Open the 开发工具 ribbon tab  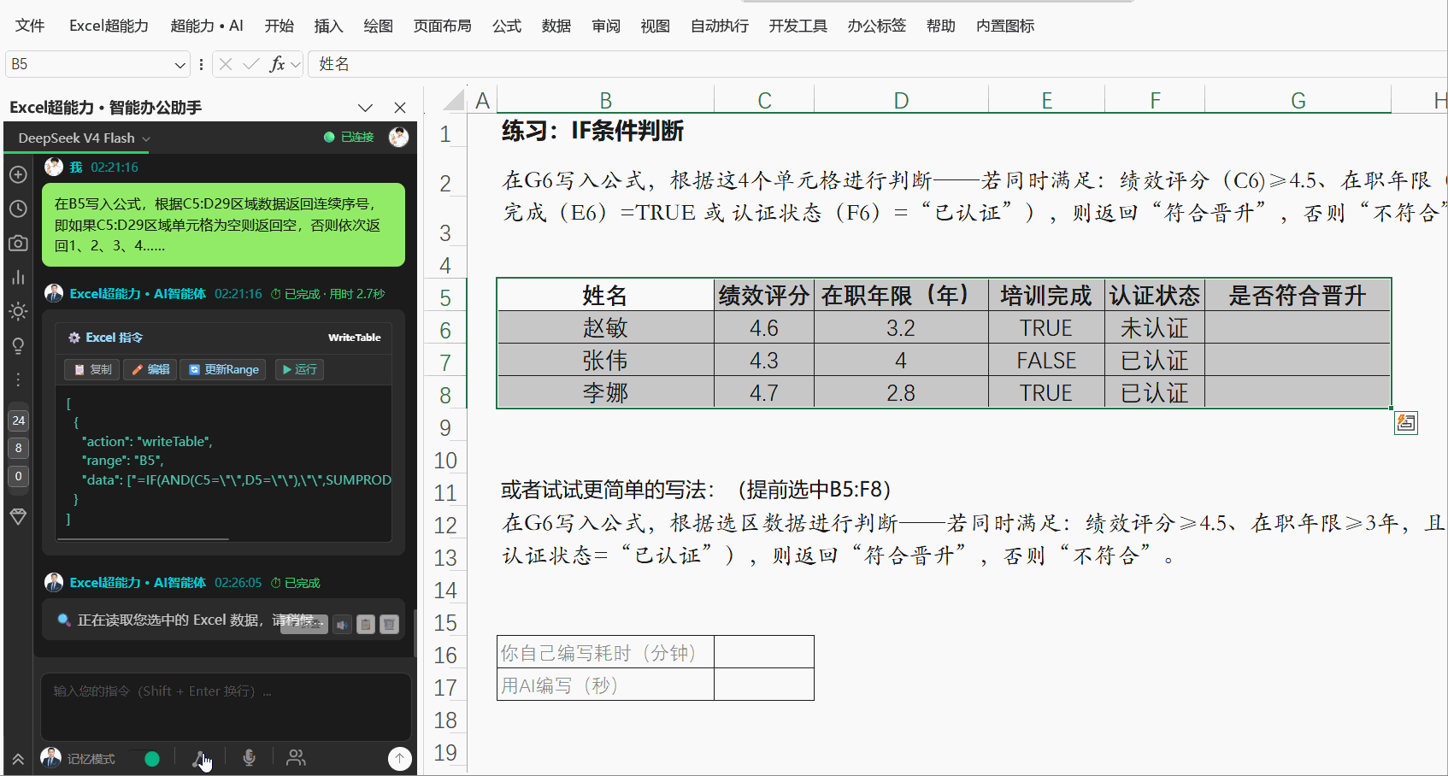coord(798,26)
